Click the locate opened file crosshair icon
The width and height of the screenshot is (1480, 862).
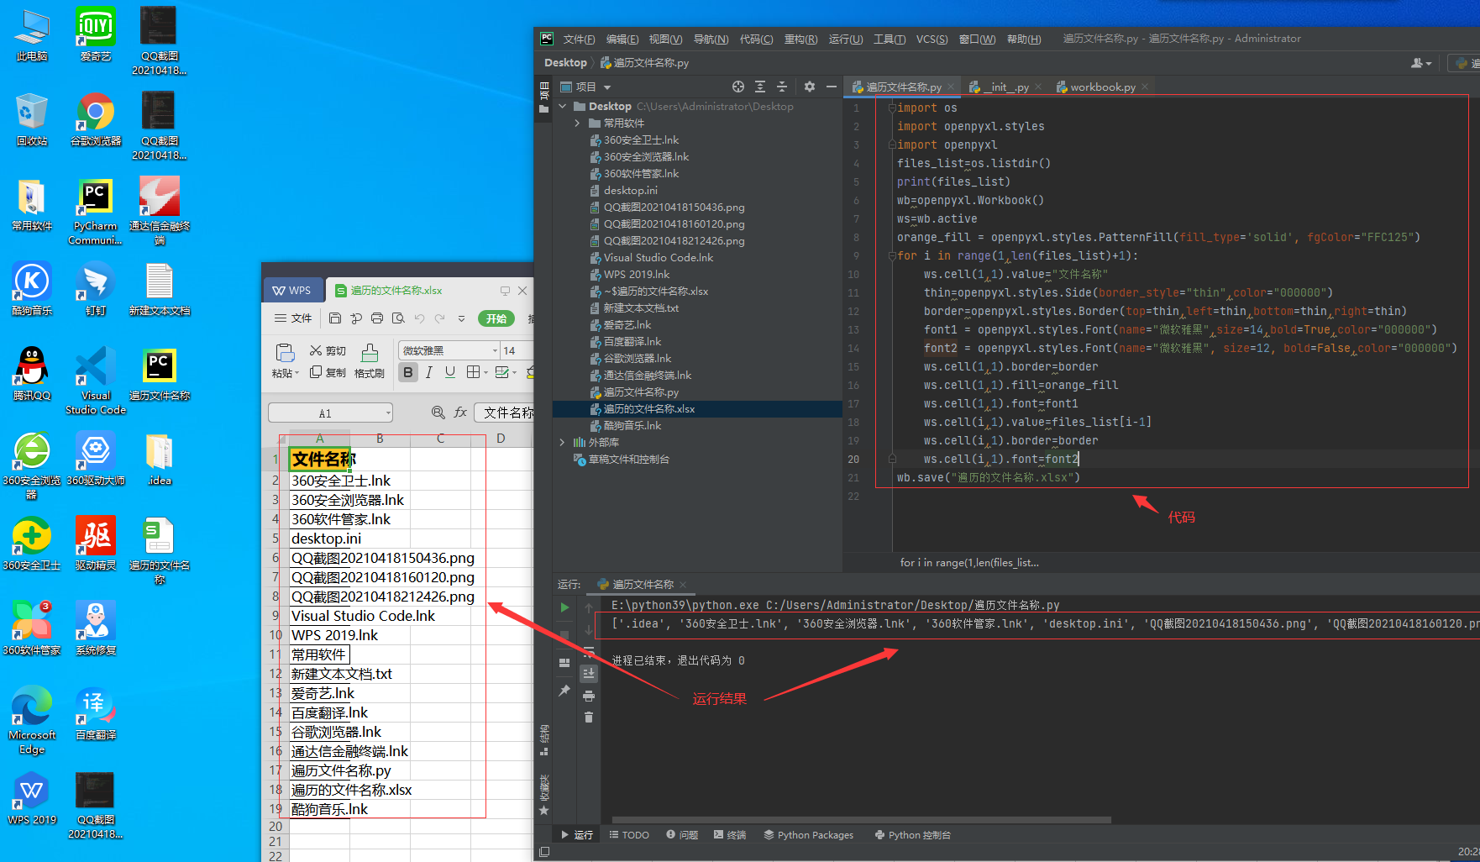coord(737,87)
